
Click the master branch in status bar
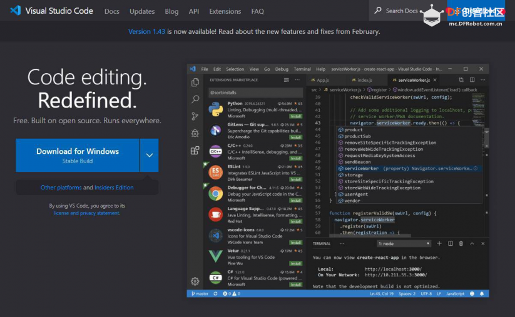(x=200, y=294)
